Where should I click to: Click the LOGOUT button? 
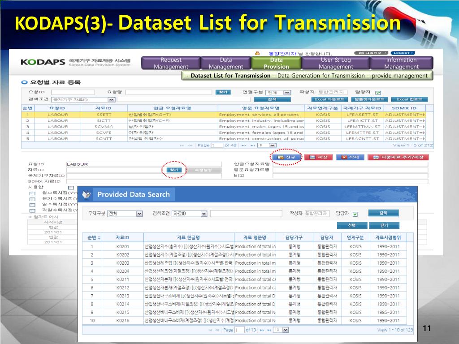(x=403, y=53)
